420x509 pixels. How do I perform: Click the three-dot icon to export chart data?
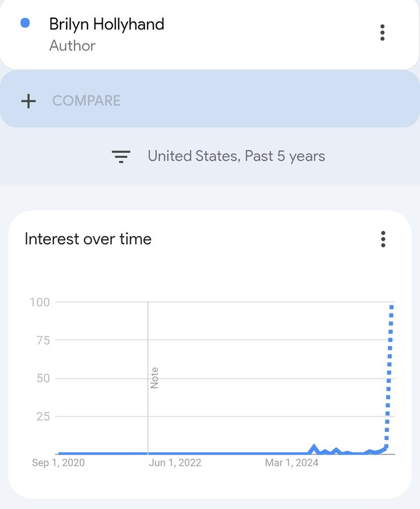pos(382,239)
